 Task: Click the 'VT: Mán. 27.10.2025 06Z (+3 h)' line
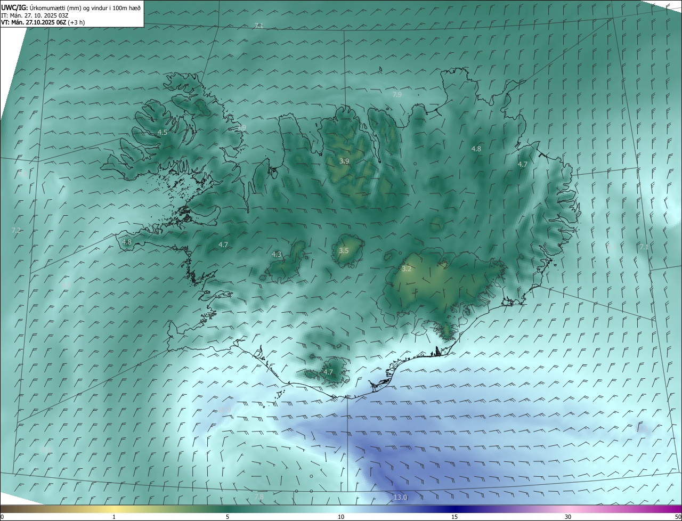click(43, 22)
